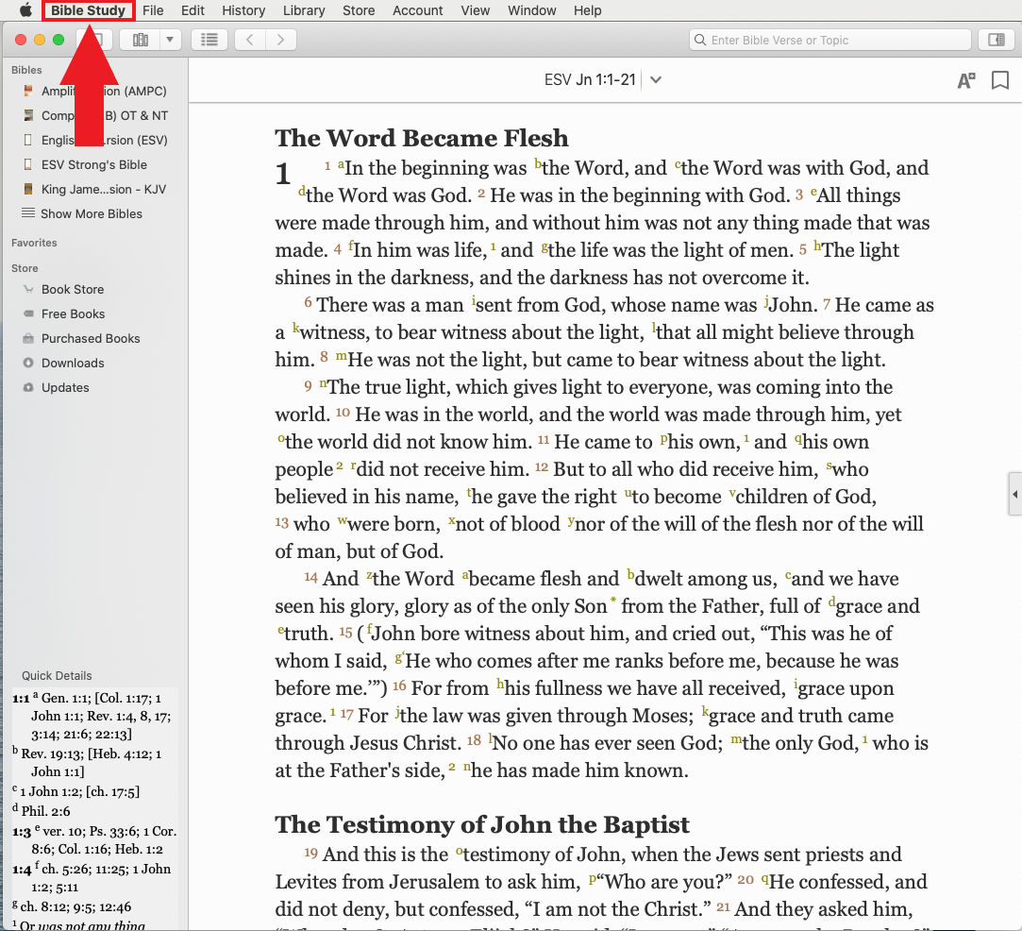Expand the library dropdown arrow in toolbar
This screenshot has width=1022, height=931.
point(170,40)
